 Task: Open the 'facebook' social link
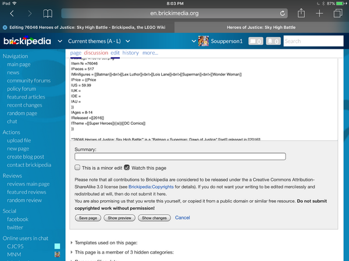click(x=17, y=219)
